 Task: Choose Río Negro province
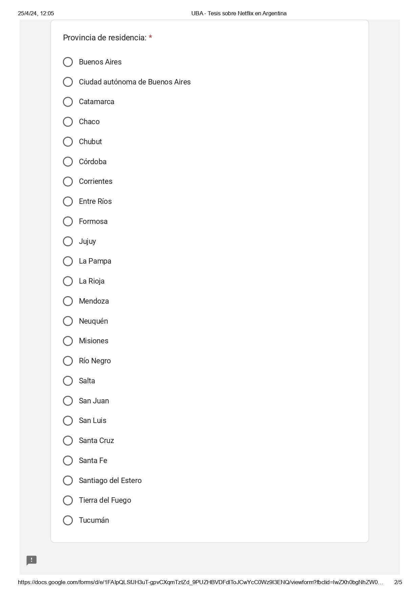68,361
